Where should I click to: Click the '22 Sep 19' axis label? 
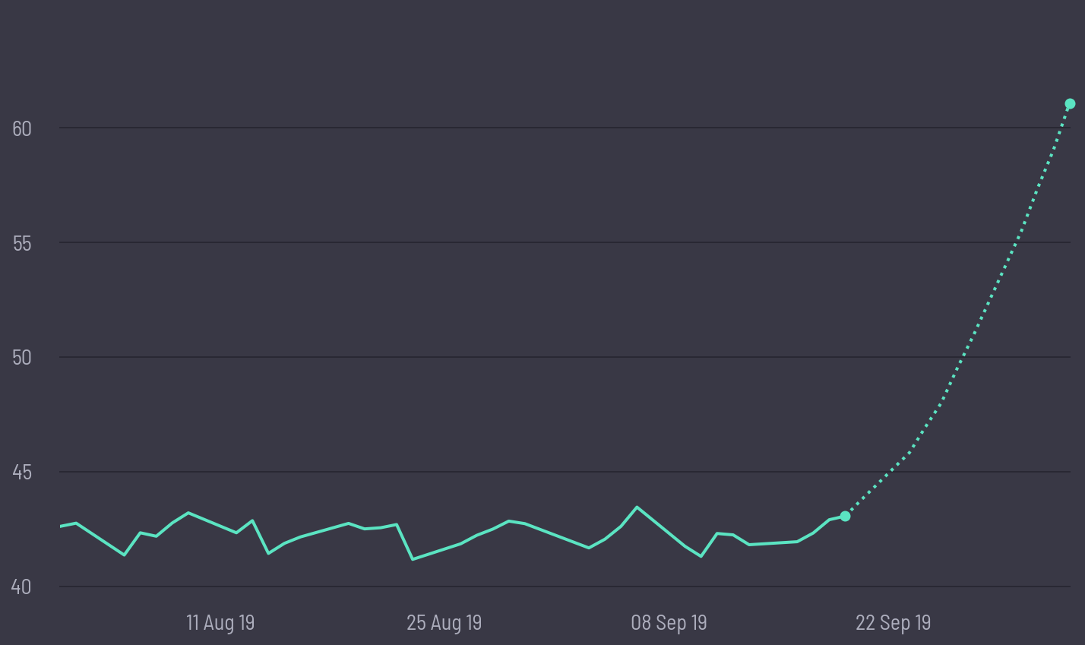tap(894, 623)
